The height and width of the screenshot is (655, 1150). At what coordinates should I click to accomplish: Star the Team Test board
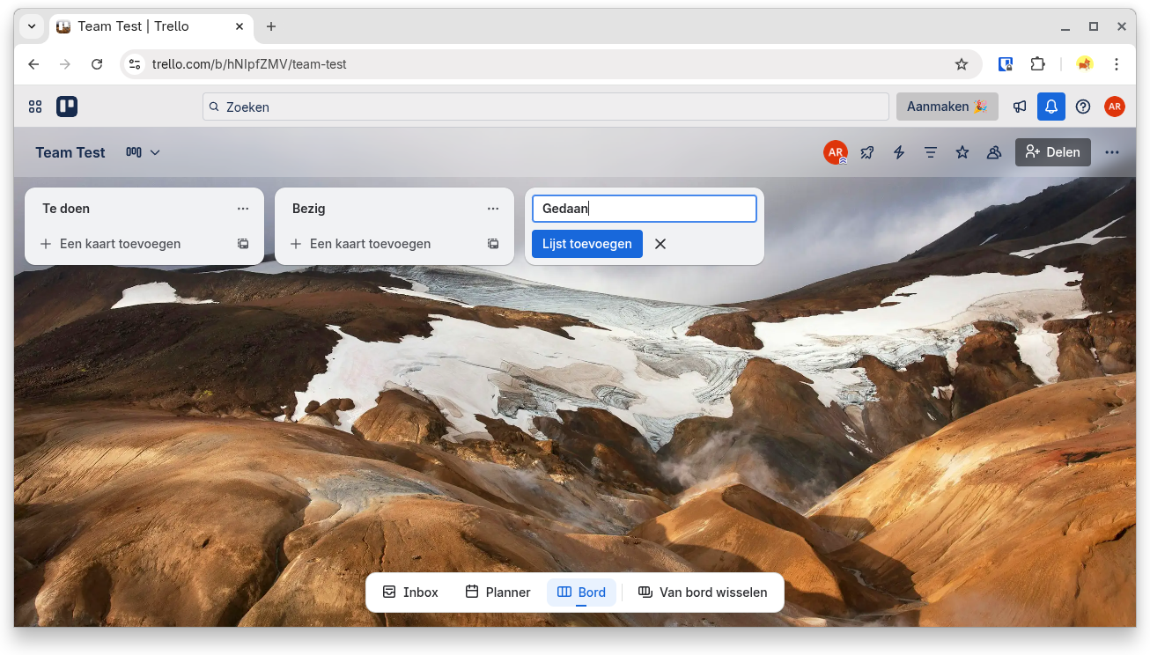point(962,152)
